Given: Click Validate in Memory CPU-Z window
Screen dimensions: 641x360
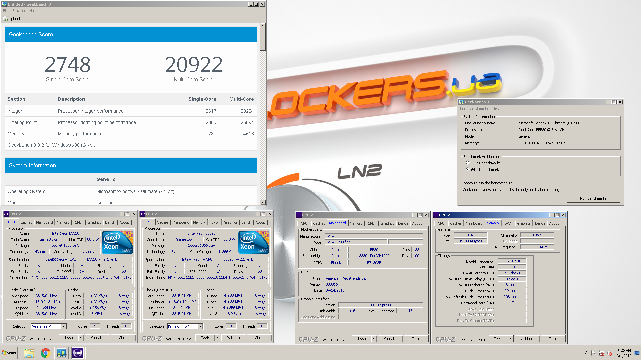Looking at the screenshot, I should [527, 339].
